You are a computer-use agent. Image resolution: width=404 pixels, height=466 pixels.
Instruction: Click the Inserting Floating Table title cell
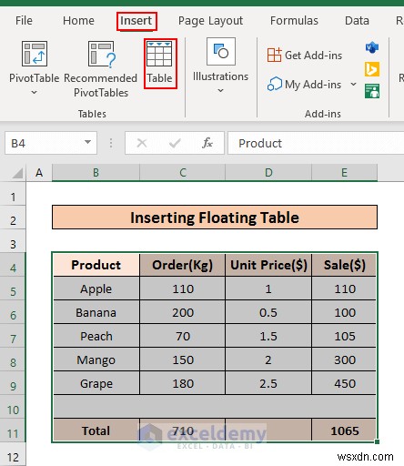pyautogui.click(x=215, y=218)
